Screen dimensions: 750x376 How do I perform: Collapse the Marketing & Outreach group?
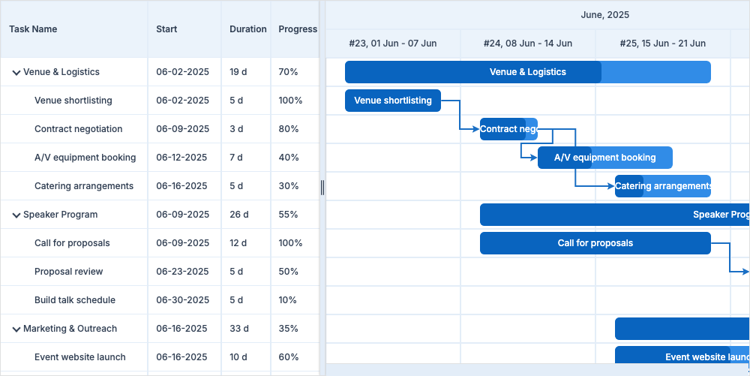pyautogui.click(x=16, y=329)
